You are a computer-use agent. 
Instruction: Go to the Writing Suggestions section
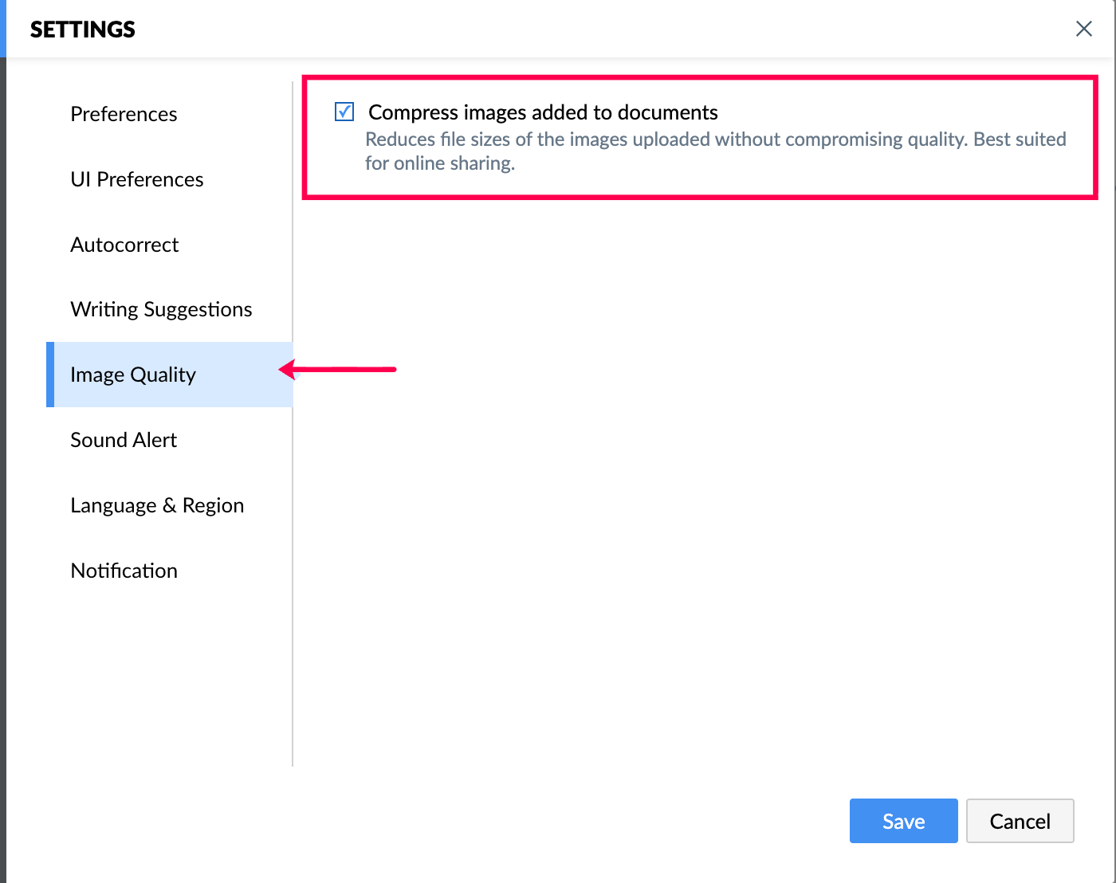161,309
